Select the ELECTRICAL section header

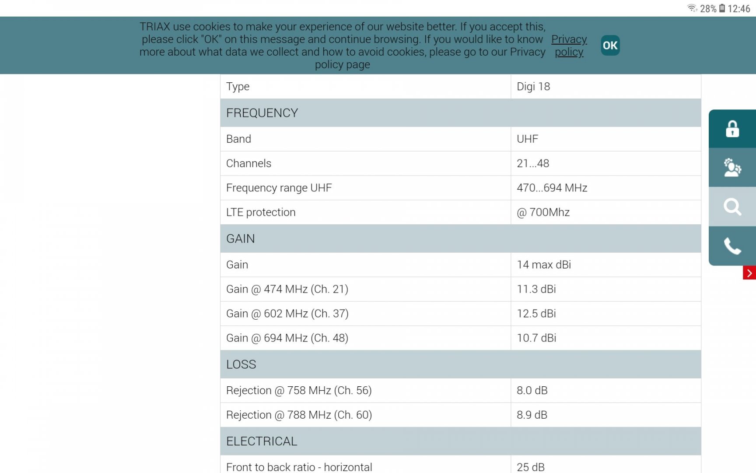point(262,441)
